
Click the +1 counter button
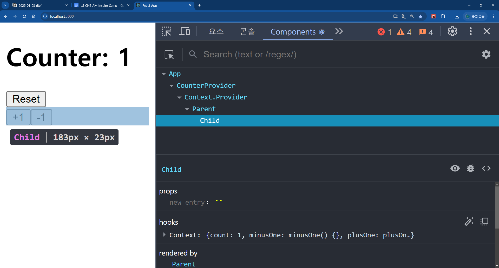18,117
